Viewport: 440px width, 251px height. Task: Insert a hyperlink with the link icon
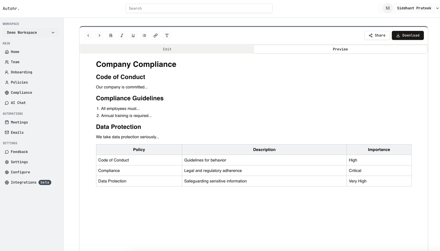(x=156, y=35)
